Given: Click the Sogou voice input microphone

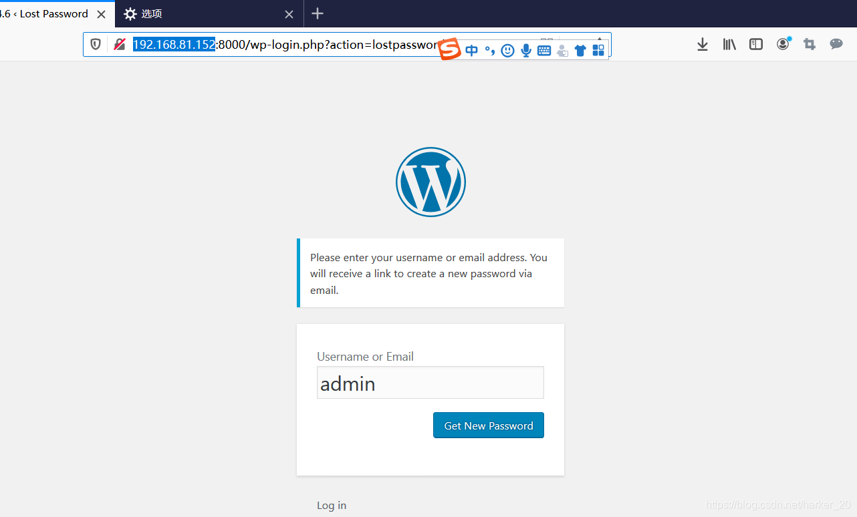Looking at the screenshot, I should (x=526, y=50).
